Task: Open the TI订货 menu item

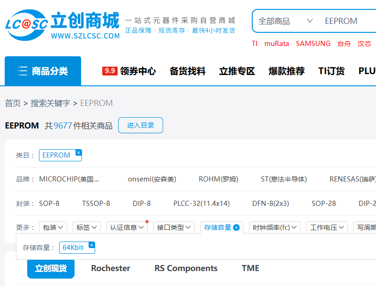Action: pyautogui.click(x=331, y=71)
